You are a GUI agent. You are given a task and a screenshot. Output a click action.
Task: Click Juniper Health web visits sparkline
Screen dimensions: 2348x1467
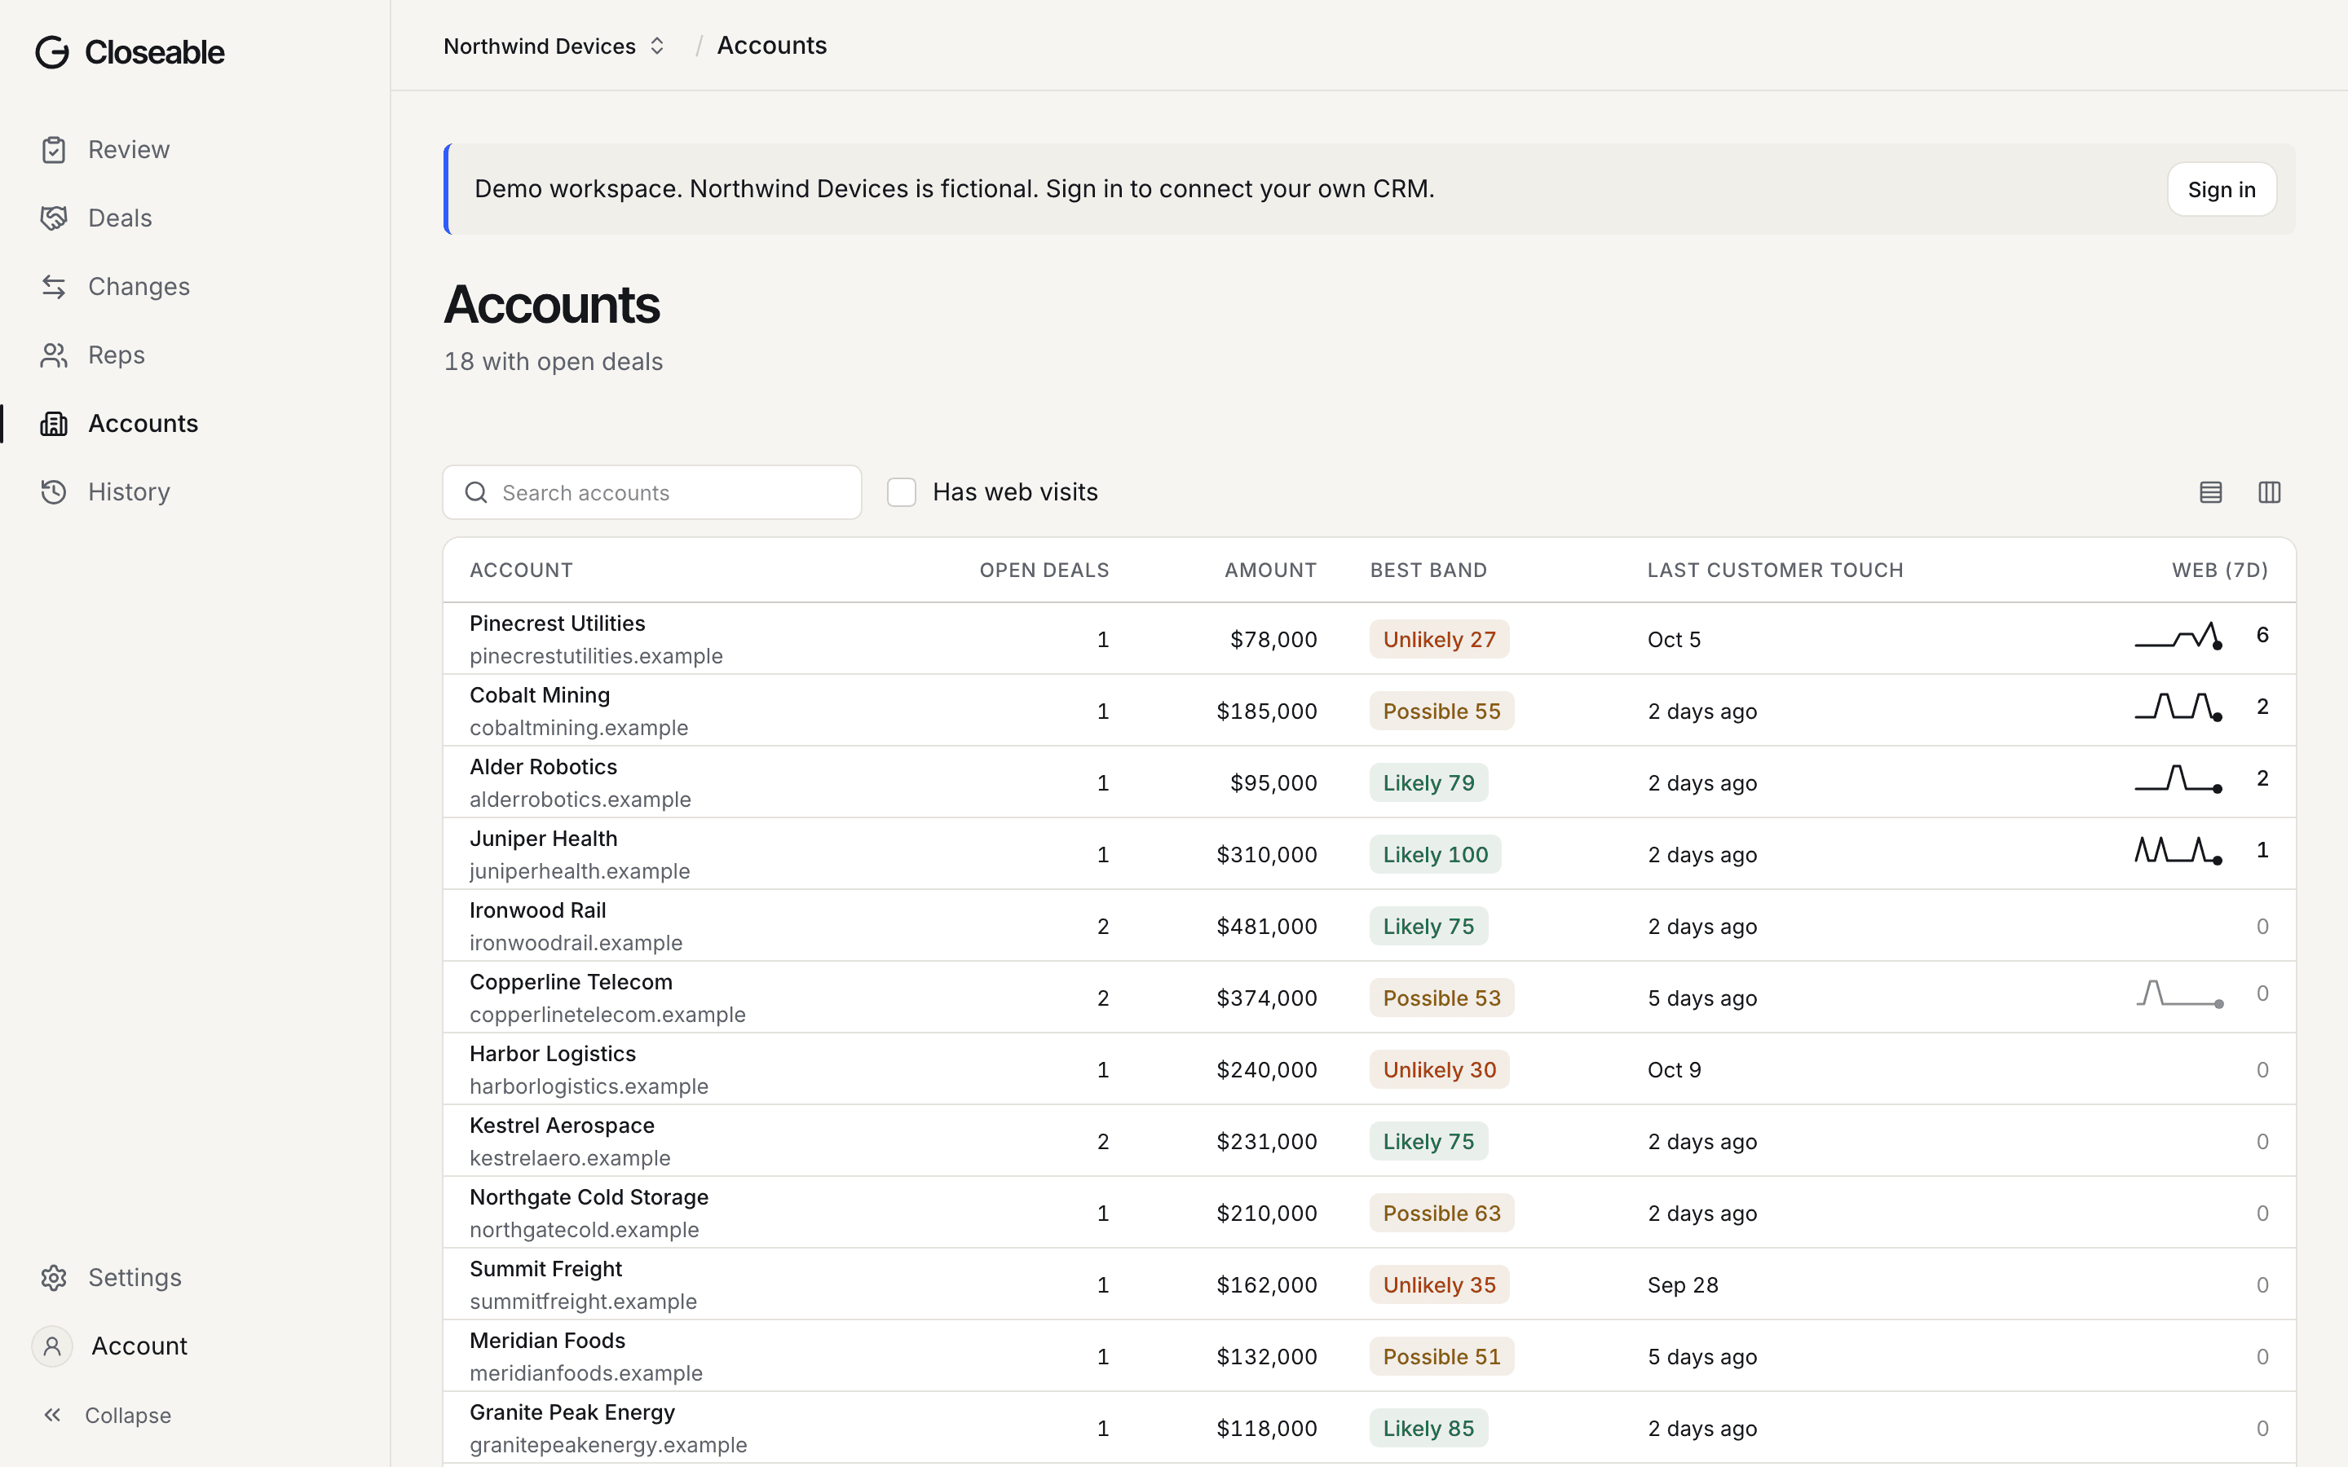point(2179,851)
